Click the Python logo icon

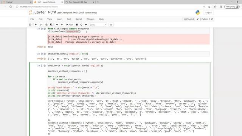coord(198,12)
